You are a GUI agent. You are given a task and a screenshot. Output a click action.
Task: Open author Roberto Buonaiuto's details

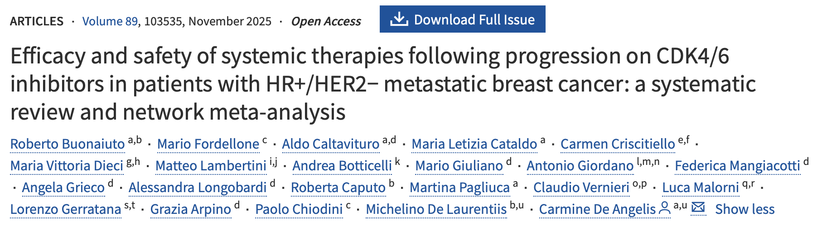pyautogui.click(x=68, y=144)
